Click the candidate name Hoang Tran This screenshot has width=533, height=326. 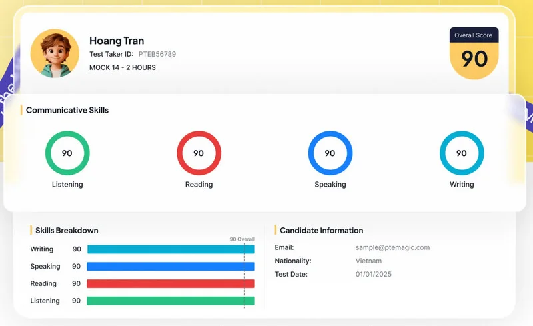117,41
